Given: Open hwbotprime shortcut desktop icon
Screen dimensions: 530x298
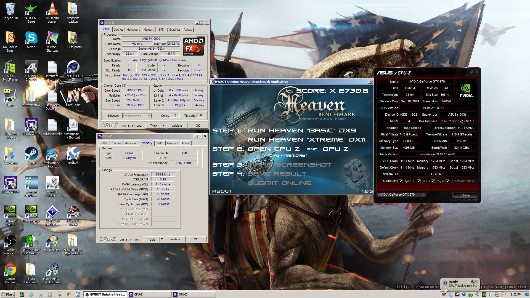Looking at the screenshot, I should 73,129.
